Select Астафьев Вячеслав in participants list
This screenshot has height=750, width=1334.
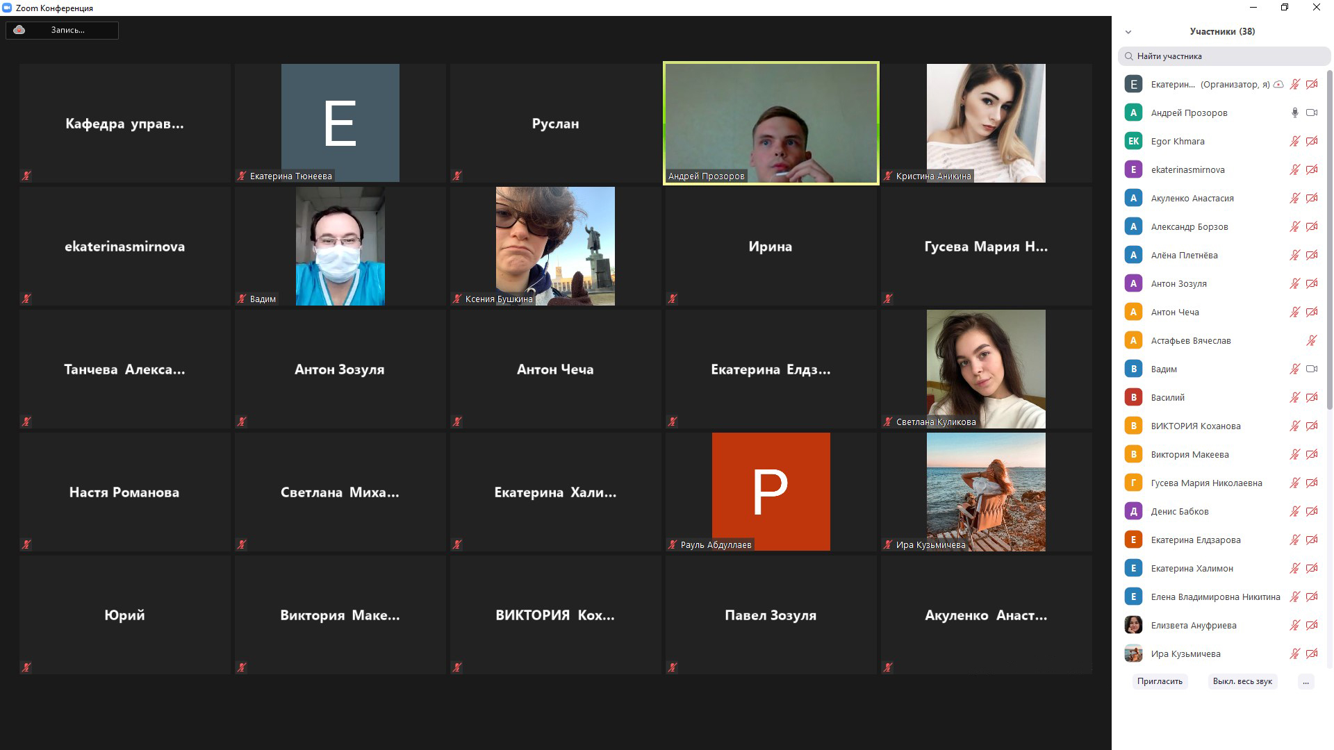pos(1221,340)
